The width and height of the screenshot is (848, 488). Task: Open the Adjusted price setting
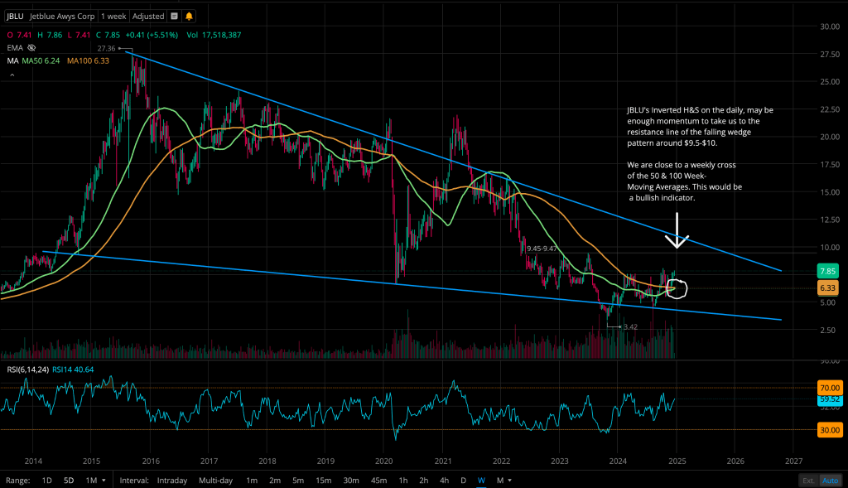coord(147,16)
